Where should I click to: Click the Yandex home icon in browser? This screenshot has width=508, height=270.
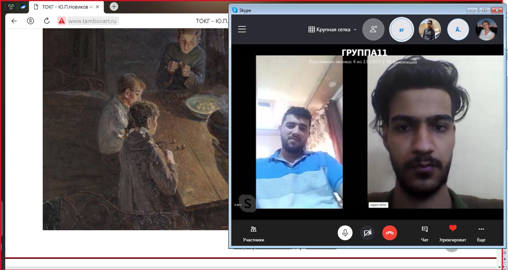pos(30,21)
